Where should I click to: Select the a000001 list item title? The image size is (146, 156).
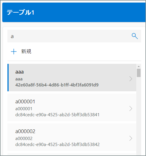click(25, 102)
